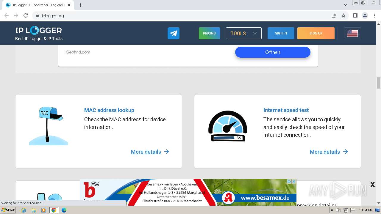Viewport: 381px width, 214px height.
Task: Open the Telegram channel icon
Action: coord(174,33)
